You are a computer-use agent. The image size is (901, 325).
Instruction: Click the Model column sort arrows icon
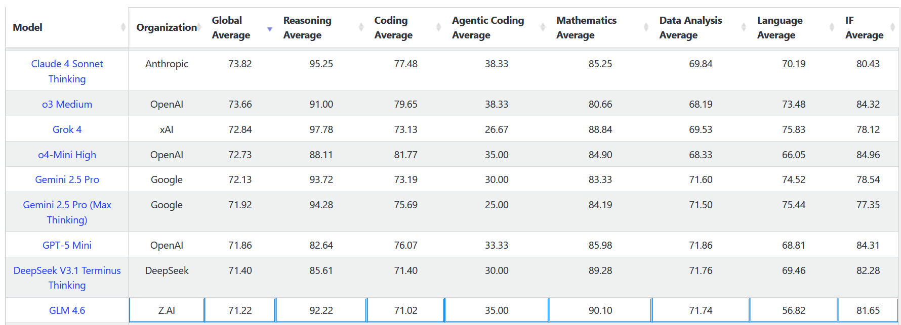click(x=123, y=27)
